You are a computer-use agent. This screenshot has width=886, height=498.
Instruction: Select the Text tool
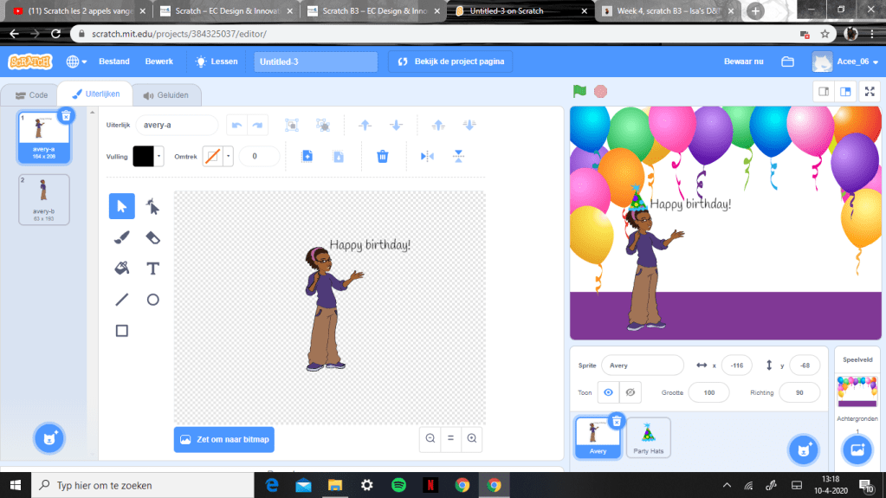coord(152,268)
